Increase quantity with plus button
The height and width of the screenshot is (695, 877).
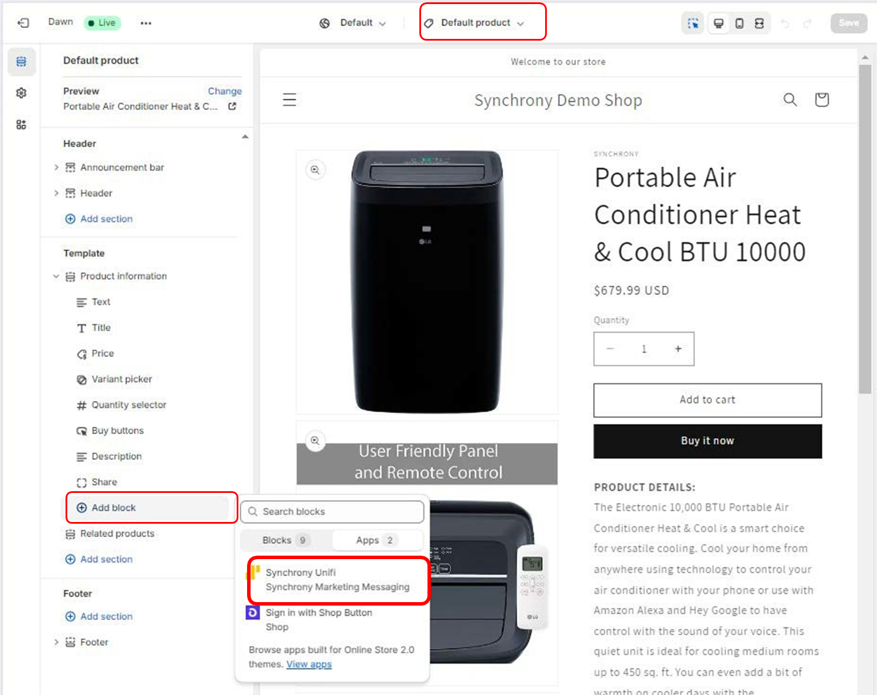(678, 349)
